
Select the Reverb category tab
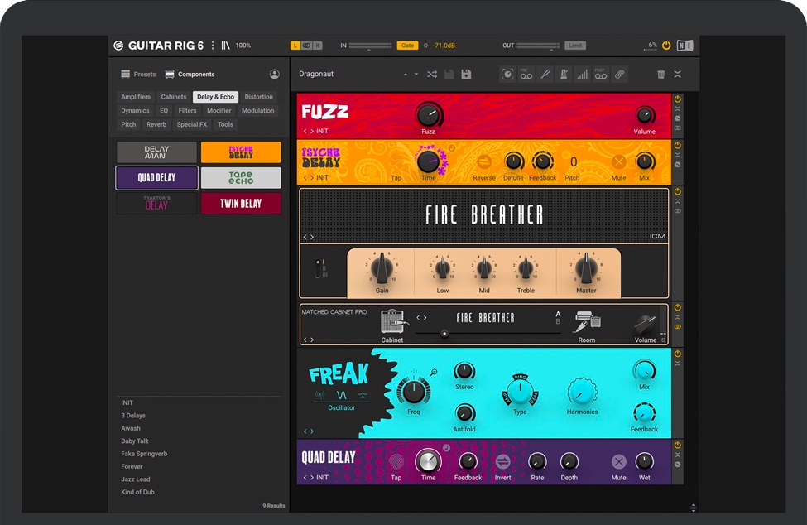point(156,124)
